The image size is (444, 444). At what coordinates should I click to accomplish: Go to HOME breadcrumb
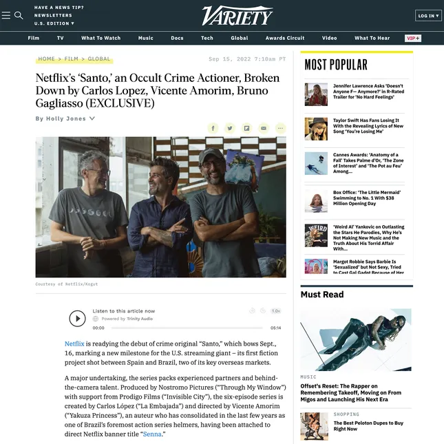point(46,59)
